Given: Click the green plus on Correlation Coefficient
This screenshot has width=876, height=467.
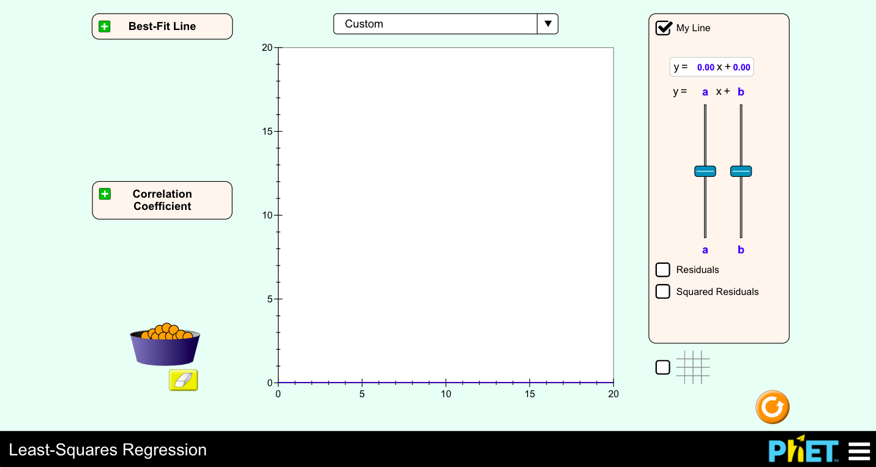Looking at the screenshot, I should tap(105, 194).
